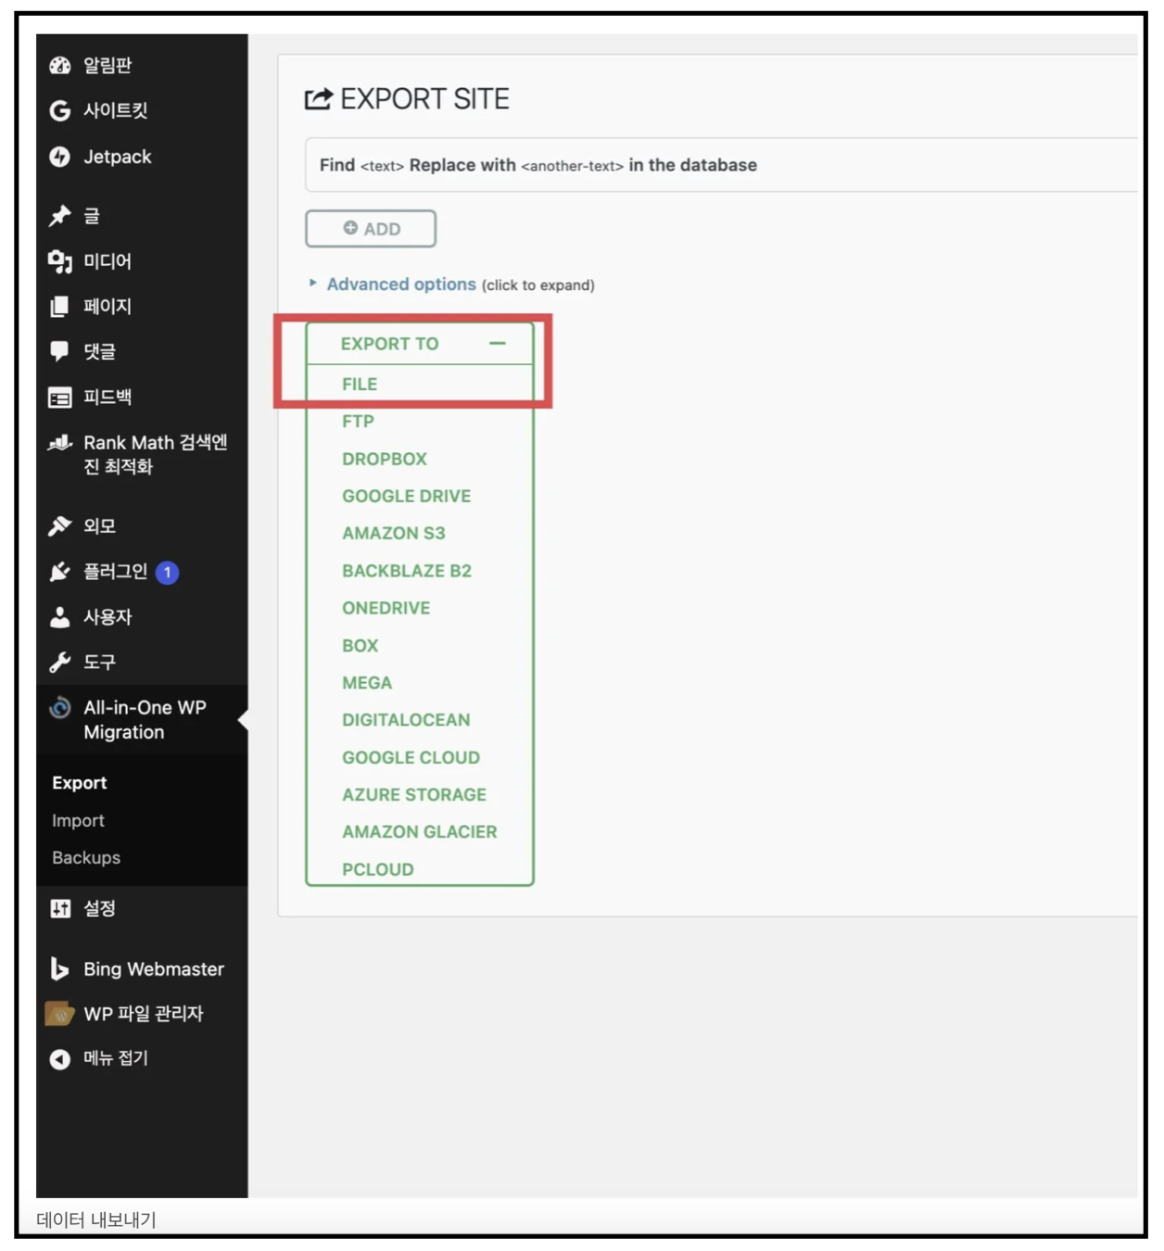Choose BACKBLAZE B2 export option

407,571
